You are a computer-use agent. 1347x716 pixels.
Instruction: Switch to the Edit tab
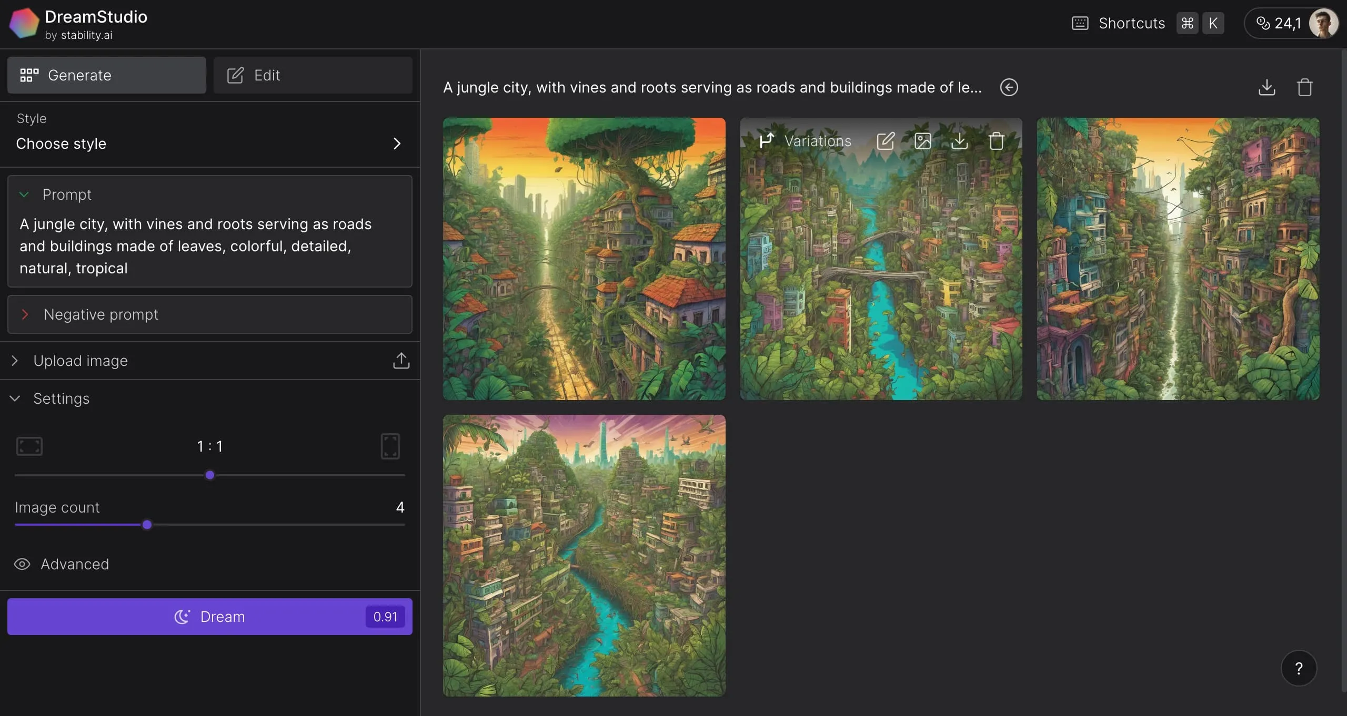tap(313, 75)
